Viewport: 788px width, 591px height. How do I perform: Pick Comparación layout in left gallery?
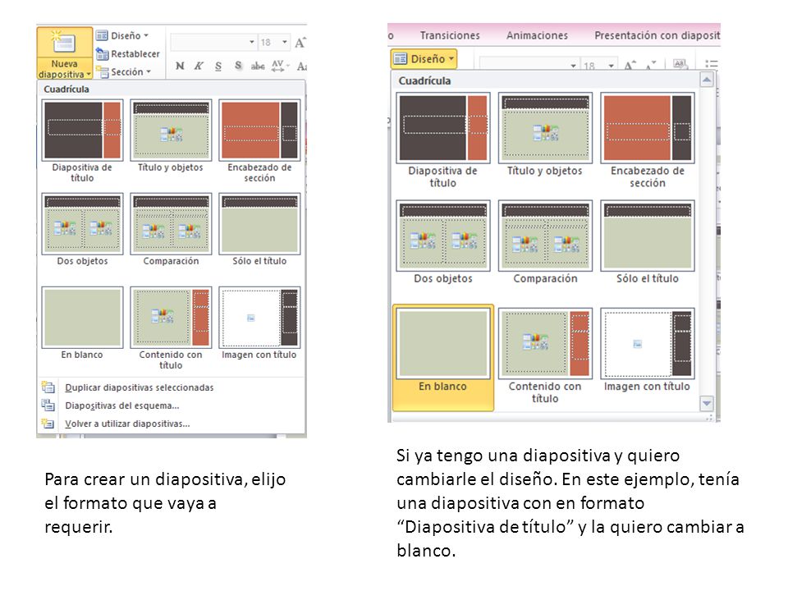pyautogui.click(x=171, y=230)
